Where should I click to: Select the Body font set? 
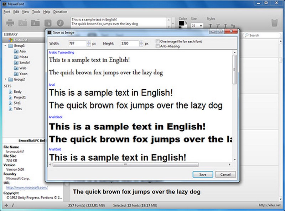[x=17, y=92]
